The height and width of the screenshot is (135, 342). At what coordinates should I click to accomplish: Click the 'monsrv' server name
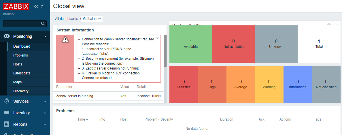pos(9,14)
